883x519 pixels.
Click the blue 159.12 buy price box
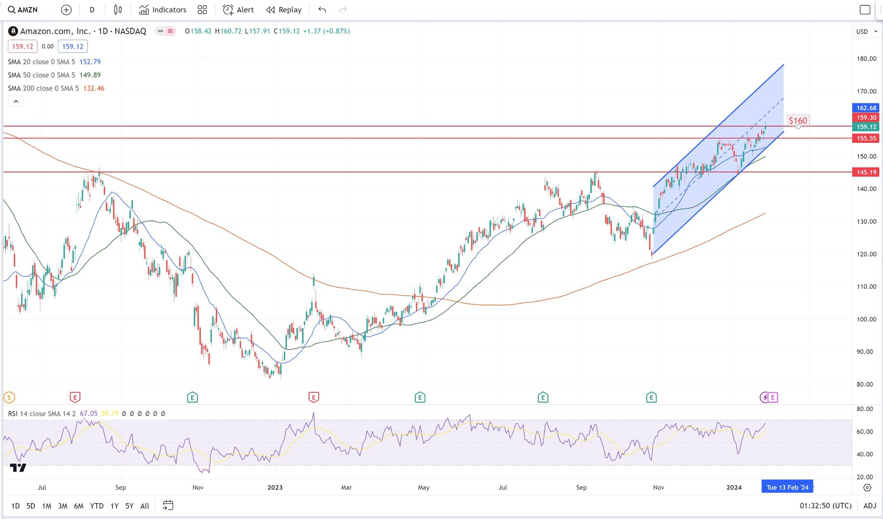tap(73, 46)
